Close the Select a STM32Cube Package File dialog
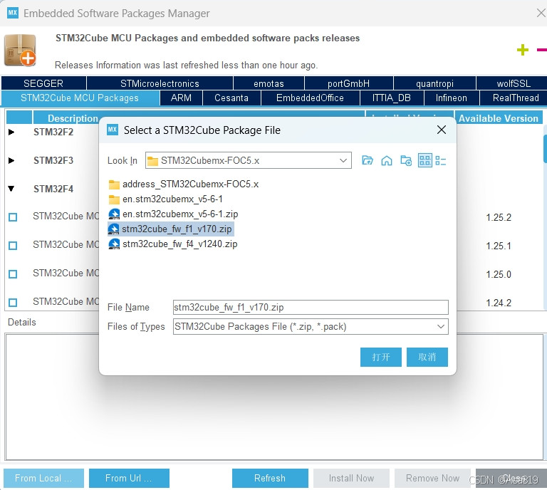The height and width of the screenshot is (490, 547). 442,130
